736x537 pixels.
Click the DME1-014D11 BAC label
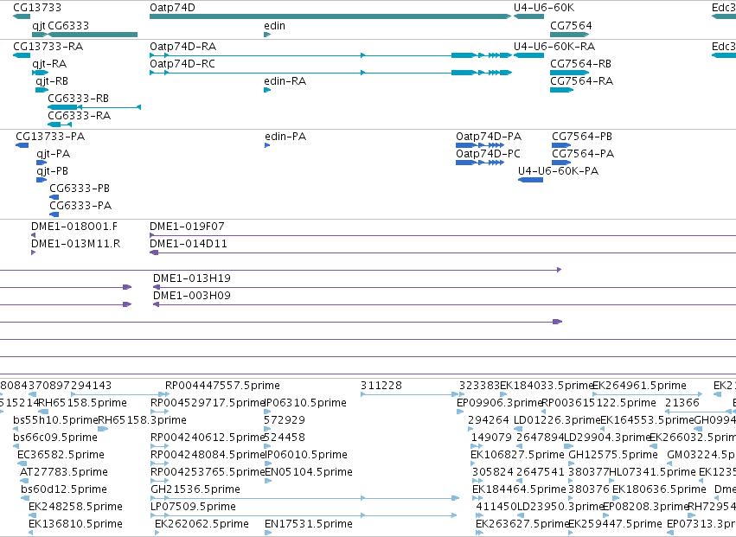[x=189, y=244]
